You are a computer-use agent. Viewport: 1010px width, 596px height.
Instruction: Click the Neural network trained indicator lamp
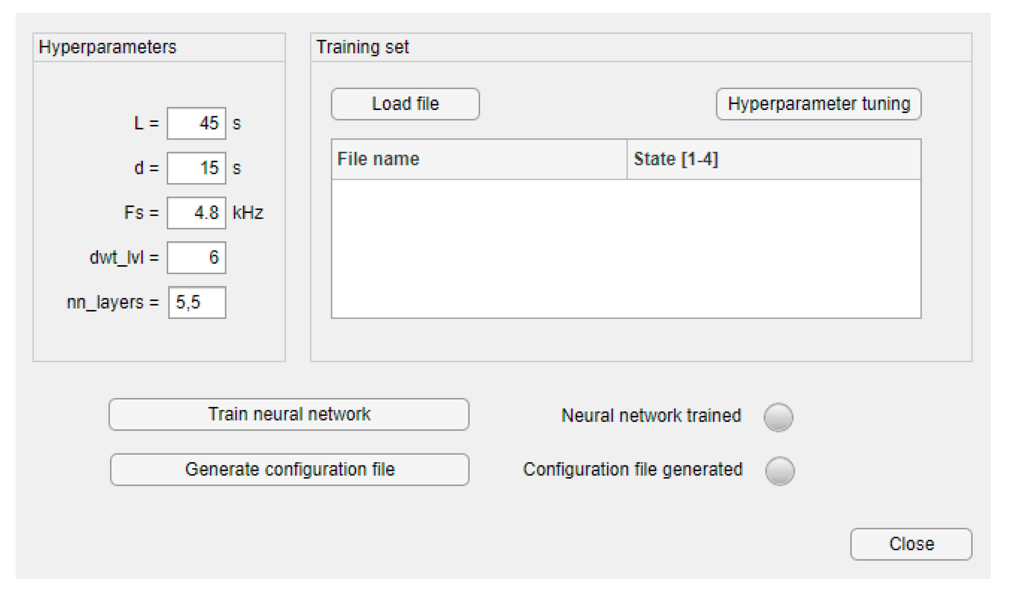(778, 417)
